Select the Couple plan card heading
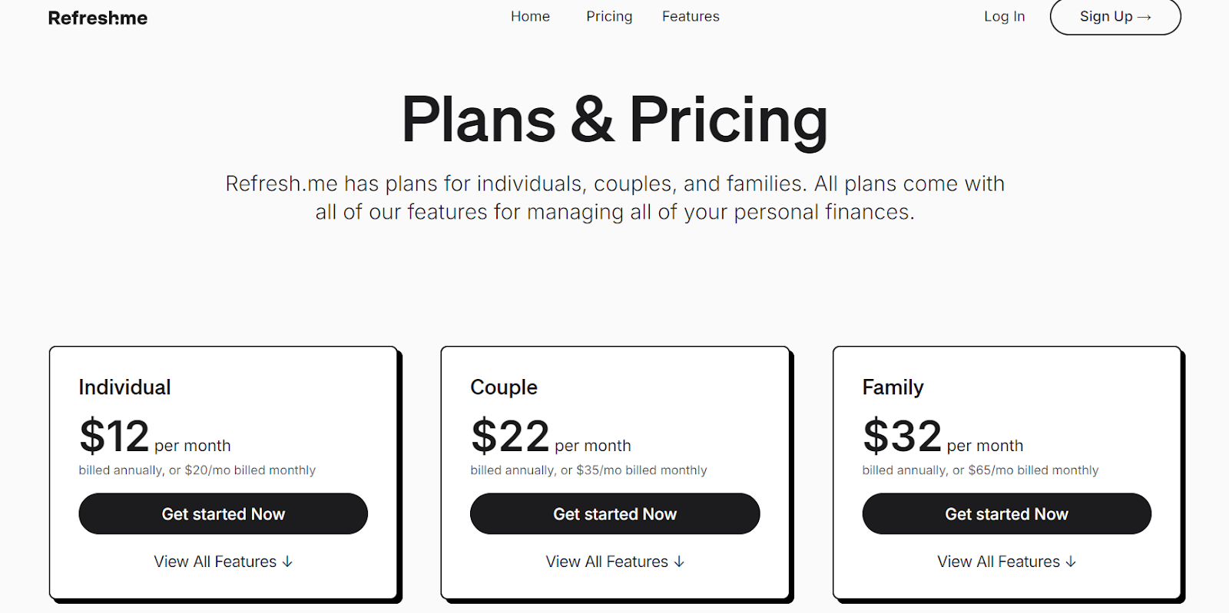1229x613 pixels. pyautogui.click(x=504, y=387)
